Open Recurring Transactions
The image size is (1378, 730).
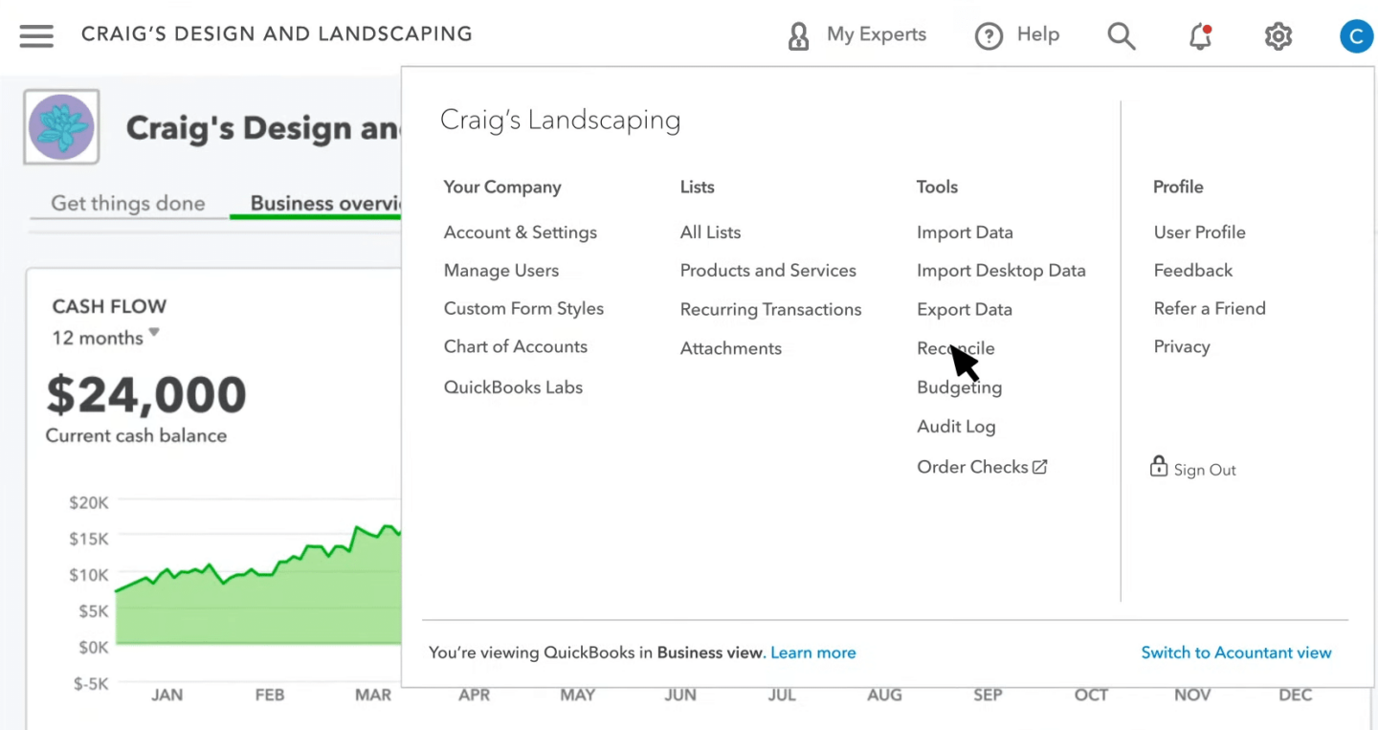[x=771, y=310]
